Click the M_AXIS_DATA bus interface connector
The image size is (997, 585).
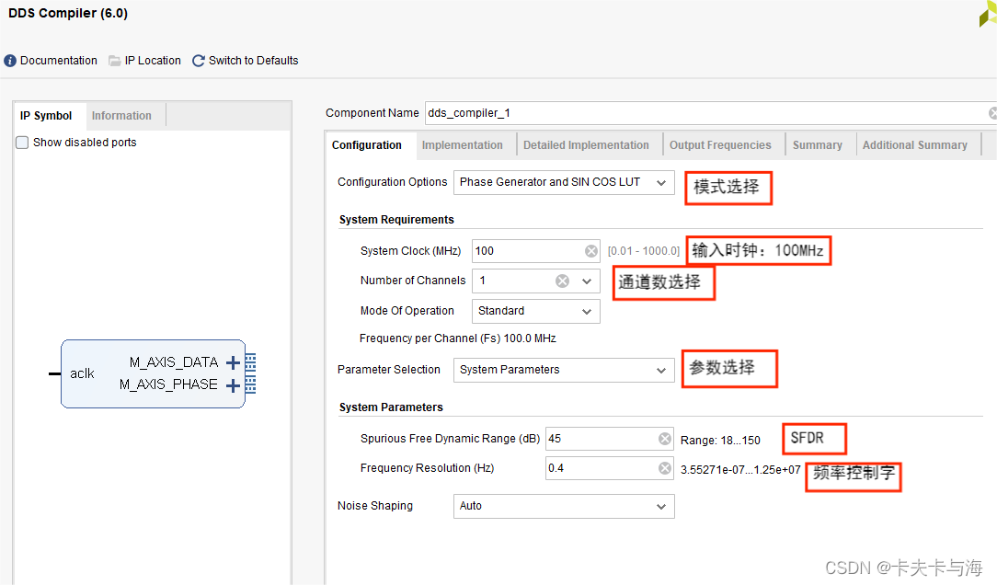(250, 362)
